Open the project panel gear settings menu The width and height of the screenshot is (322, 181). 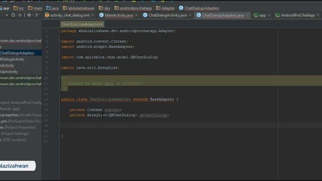tap(29, 15)
